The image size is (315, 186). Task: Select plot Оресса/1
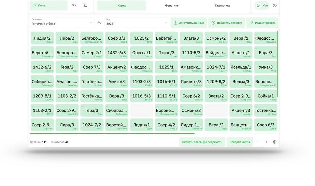(x=141, y=53)
